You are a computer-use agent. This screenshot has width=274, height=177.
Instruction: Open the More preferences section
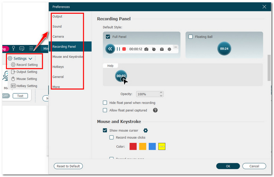pyautogui.click(x=56, y=87)
